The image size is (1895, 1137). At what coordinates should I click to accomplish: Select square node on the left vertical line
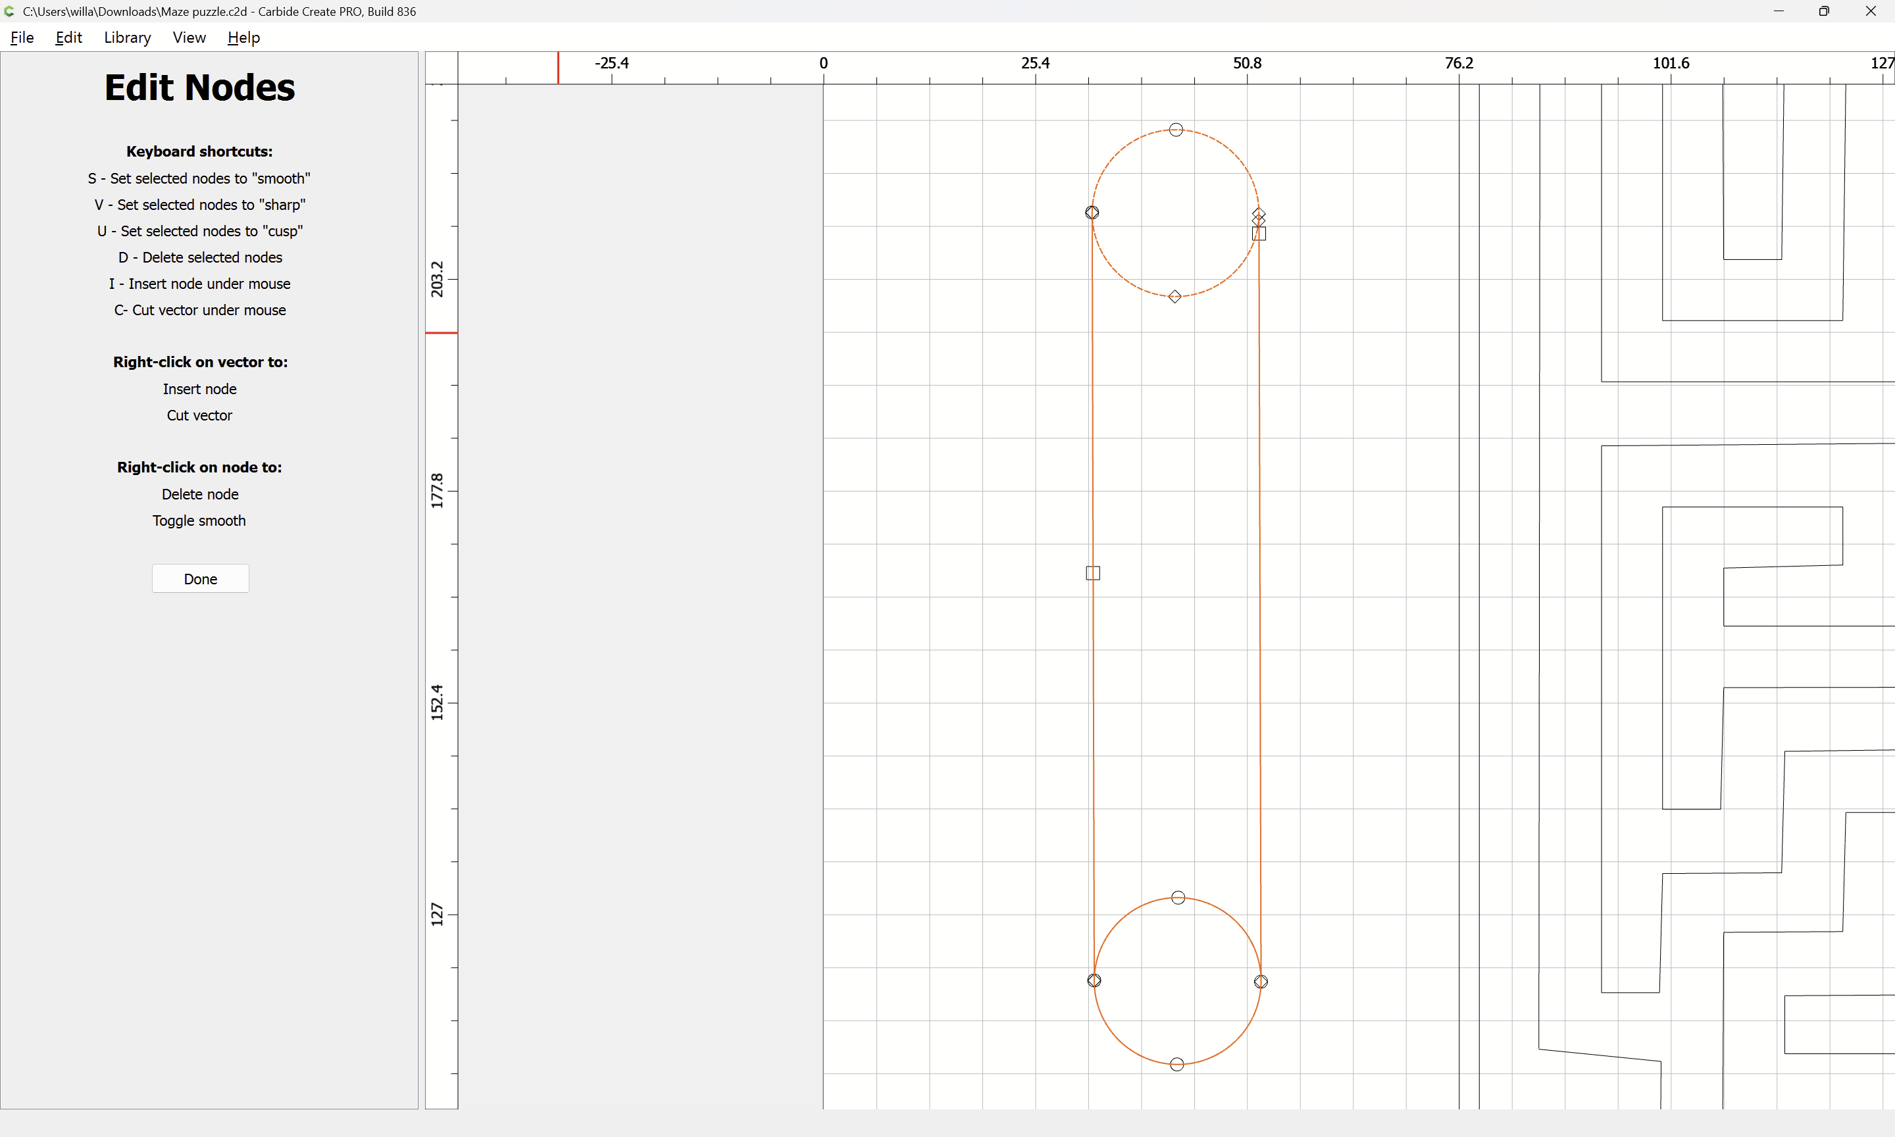pos(1093,573)
